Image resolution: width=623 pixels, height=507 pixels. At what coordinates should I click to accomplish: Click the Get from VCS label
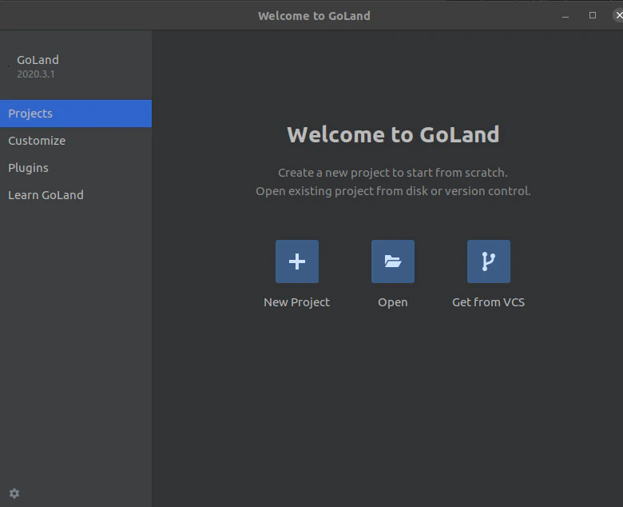(x=488, y=302)
